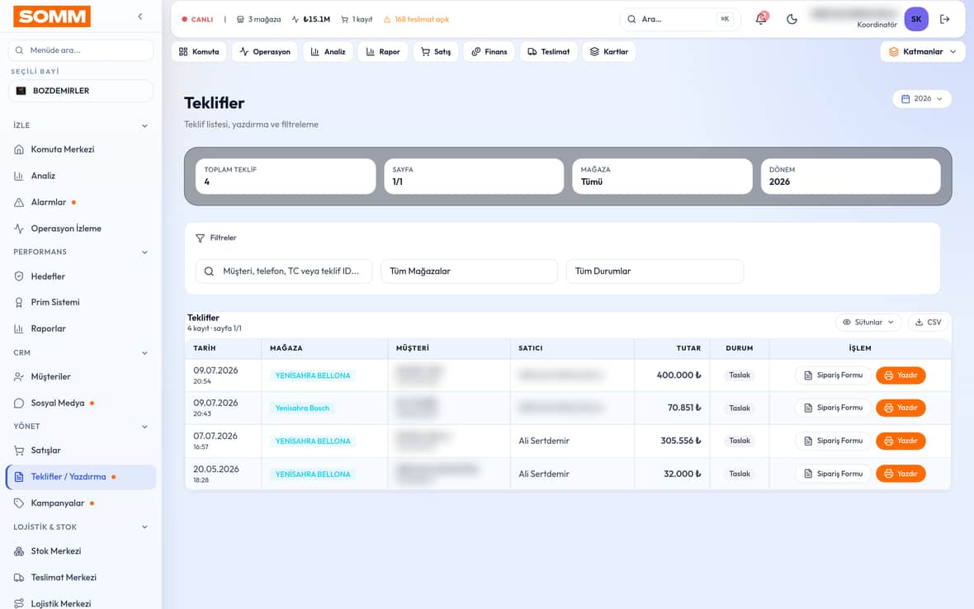Open the Tüm Mağazalar filter
Image resolution: width=974 pixels, height=609 pixels.
(x=469, y=271)
